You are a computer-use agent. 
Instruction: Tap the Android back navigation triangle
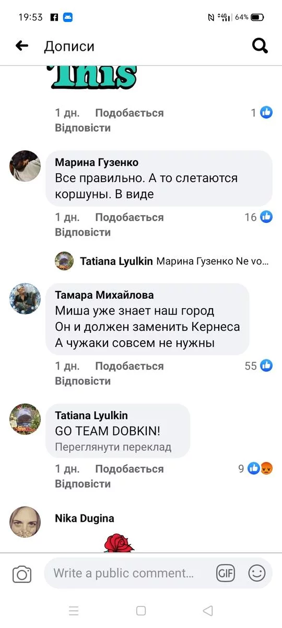208,610
